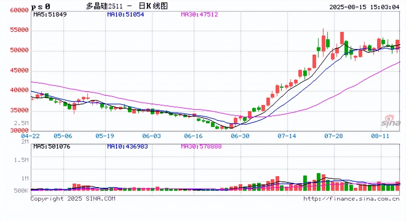This screenshot has height=221, width=406.
Task: Open the finance.sina.com.cn URL link
Action: pyautogui.click(x=351, y=199)
